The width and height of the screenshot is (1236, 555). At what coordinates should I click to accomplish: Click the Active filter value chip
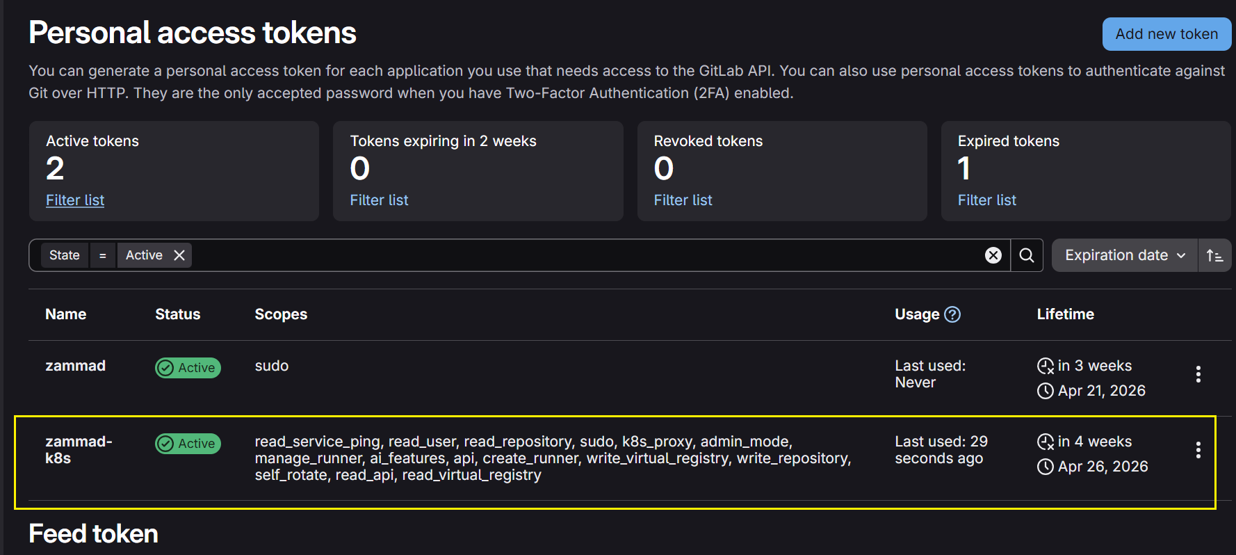[144, 255]
